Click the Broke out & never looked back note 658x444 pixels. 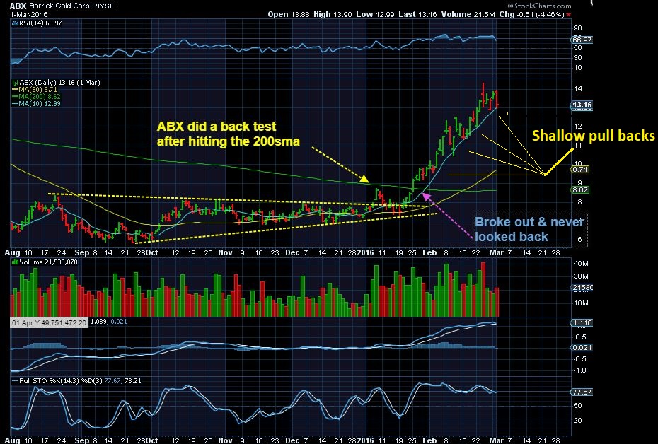[x=530, y=229]
